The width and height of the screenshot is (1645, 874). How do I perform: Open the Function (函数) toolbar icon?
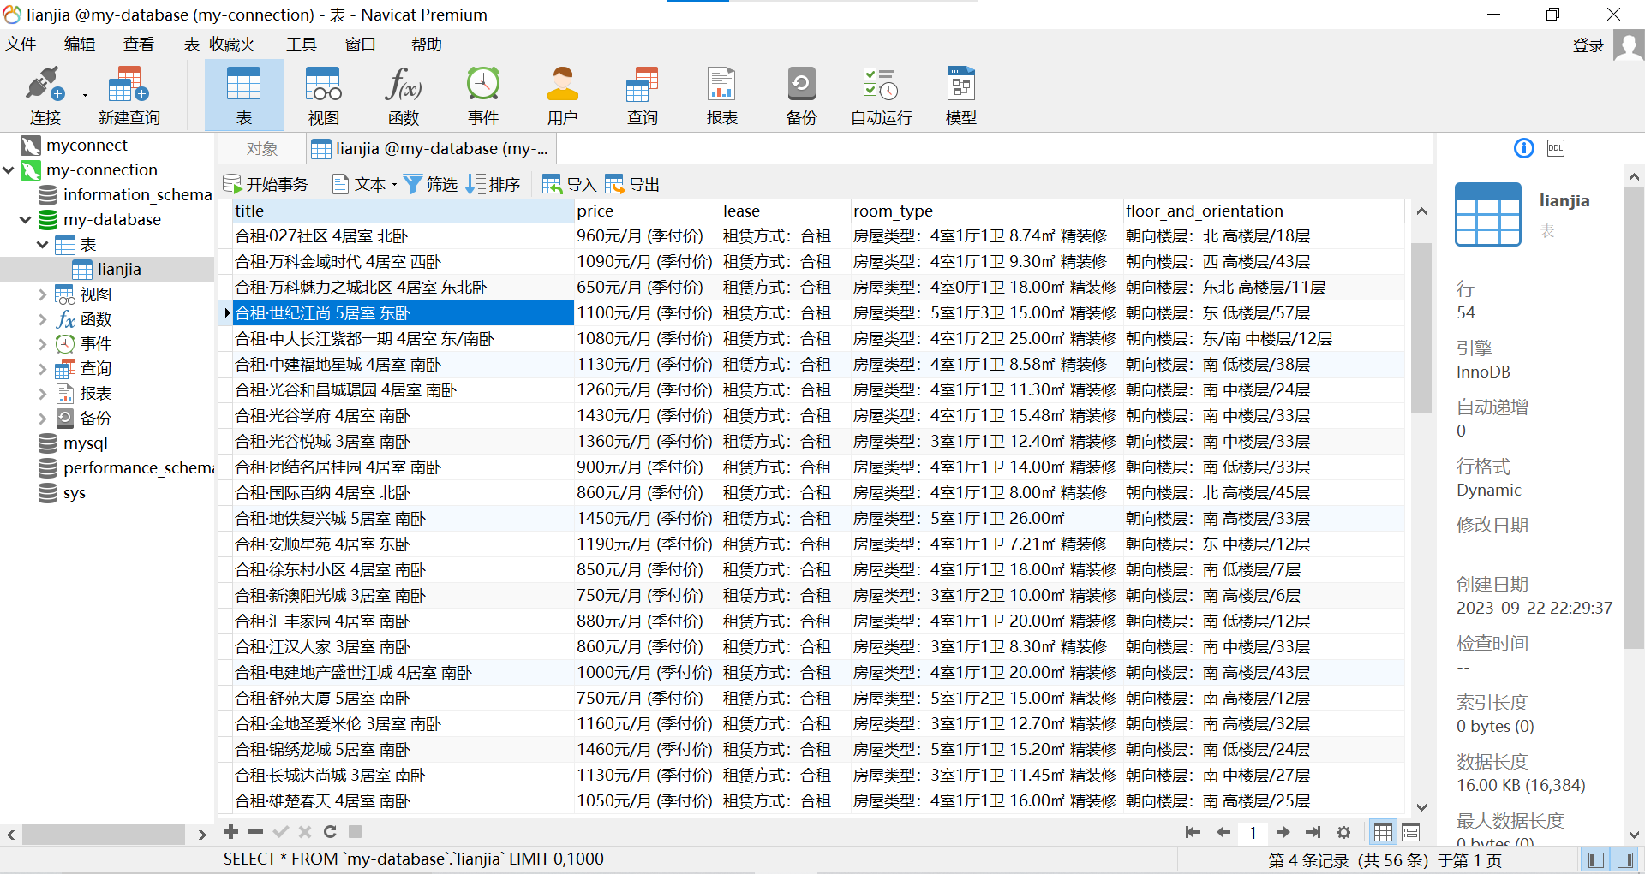[404, 95]
